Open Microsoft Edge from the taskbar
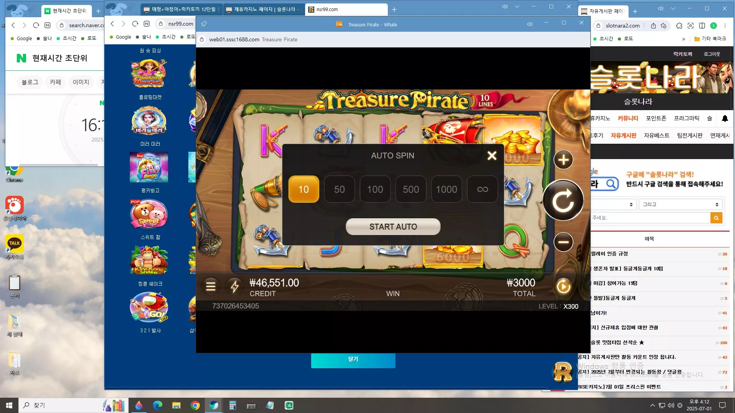Screen dimensions: 735x413 click(x=157, y=405)
